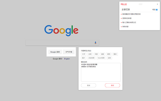Click the 问题类型(多选) label

(86, 51)
